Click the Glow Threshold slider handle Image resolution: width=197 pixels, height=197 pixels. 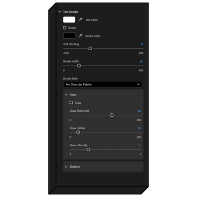click(x=112, y=115)
